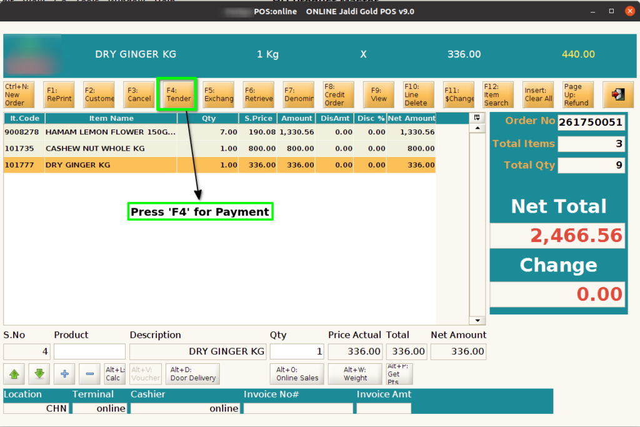Image resolution: width=640 pixels, height=427 pixels.
Task: Open the F7 Denomination button
Action: tap(299, 94)
